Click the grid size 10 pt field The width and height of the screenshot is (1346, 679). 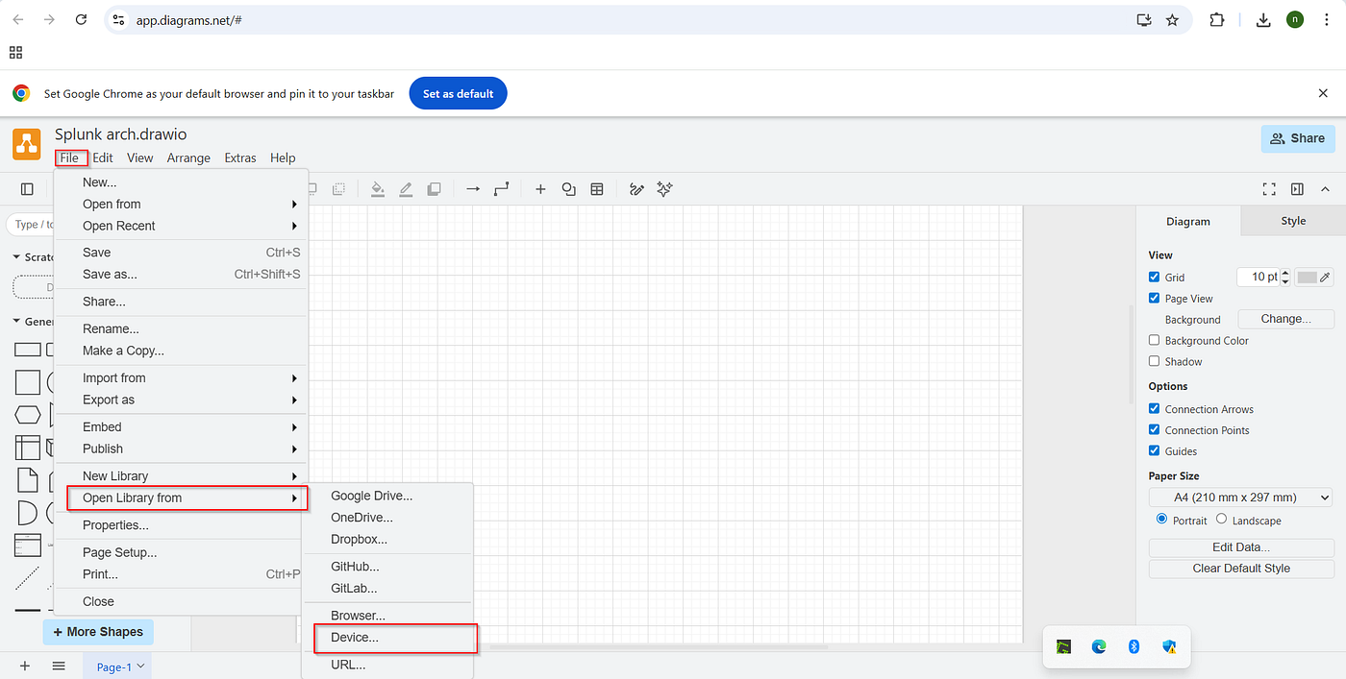[x=1259, y=277]
